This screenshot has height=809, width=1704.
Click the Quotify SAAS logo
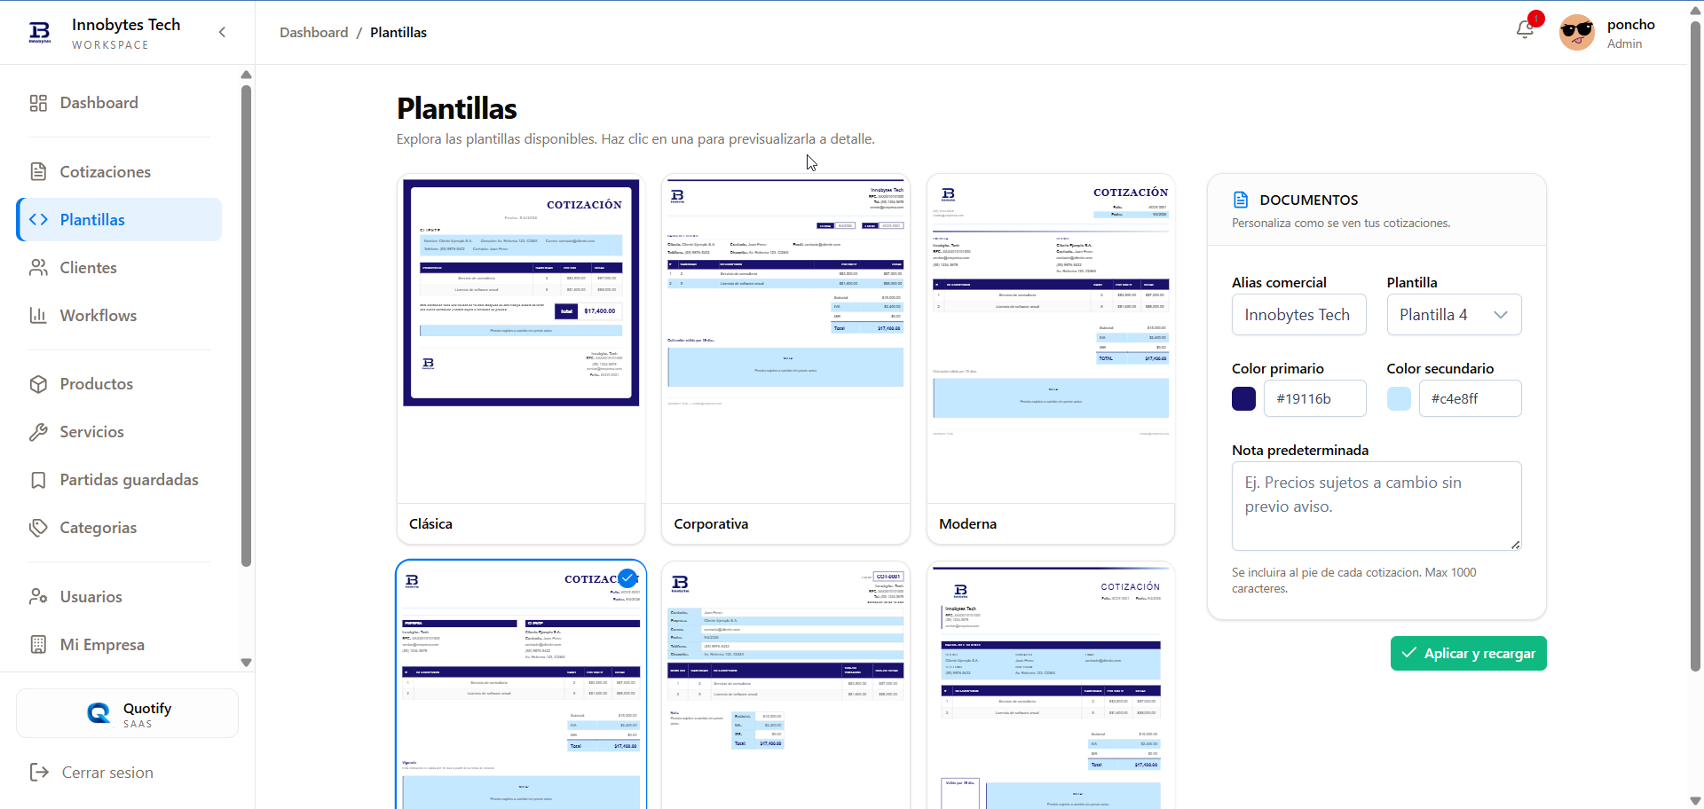tap(99, 713)
